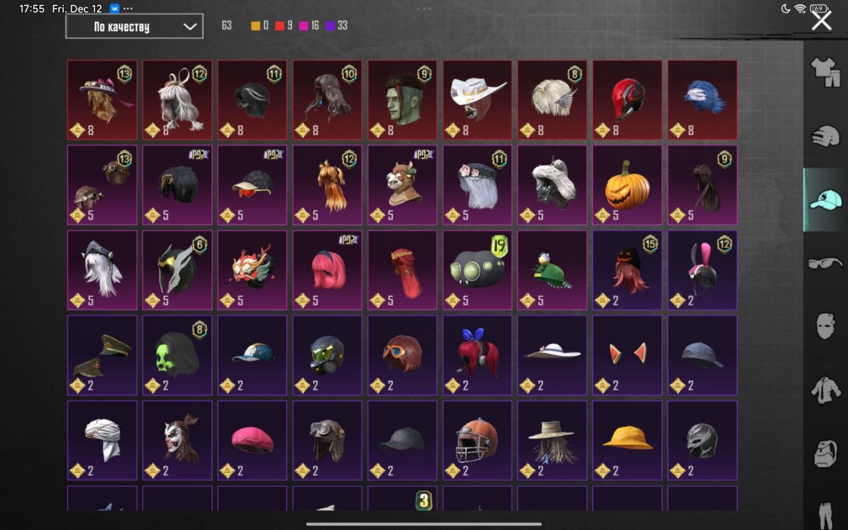
Task: Filter by the red rarity swatch
Action: [x=280, y=26]
